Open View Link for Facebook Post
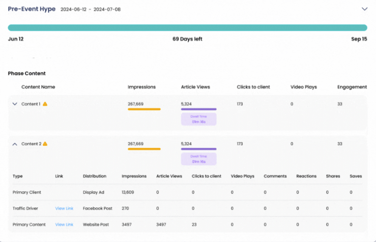 point(64,208)
